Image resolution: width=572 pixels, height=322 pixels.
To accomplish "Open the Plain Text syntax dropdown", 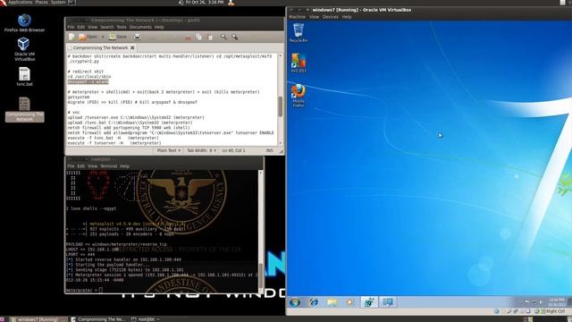I will pos(169,150).
